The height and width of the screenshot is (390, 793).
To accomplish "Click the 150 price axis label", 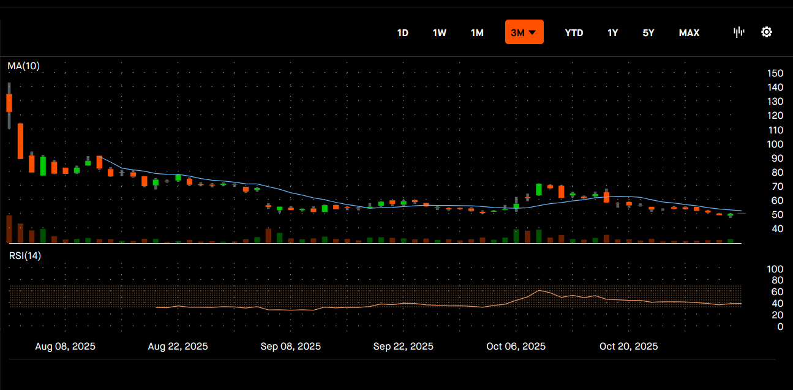I will [x=775, y=73].
